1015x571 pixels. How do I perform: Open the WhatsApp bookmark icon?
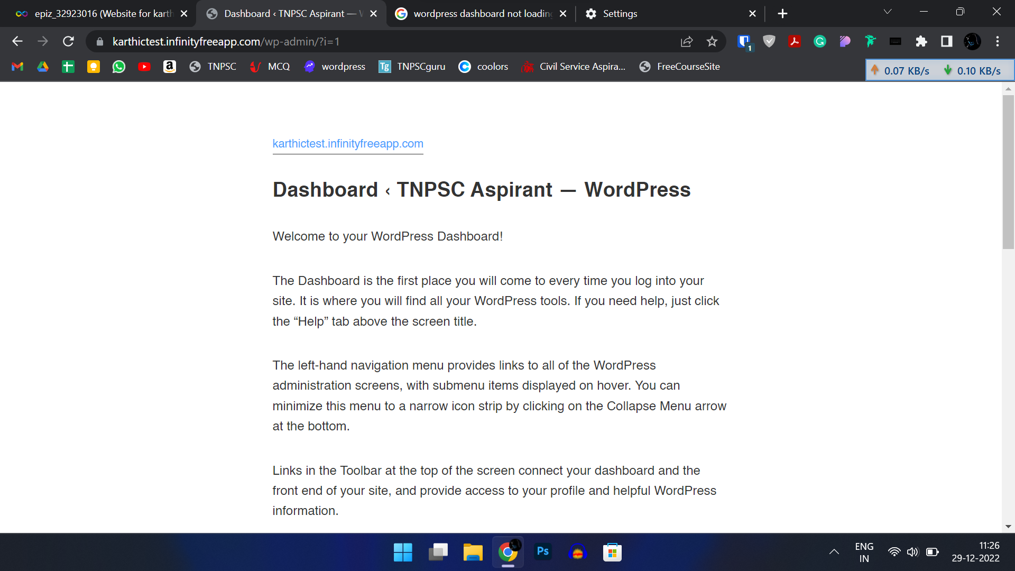(119, 67)
